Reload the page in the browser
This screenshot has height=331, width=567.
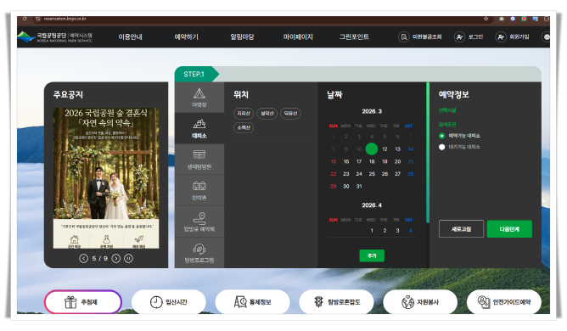pos(25,19)
